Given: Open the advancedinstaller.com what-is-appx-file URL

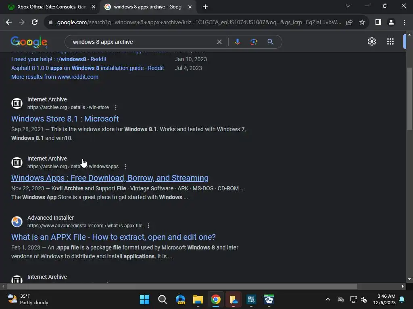Looking at the screenshot, I should (85, 225).
